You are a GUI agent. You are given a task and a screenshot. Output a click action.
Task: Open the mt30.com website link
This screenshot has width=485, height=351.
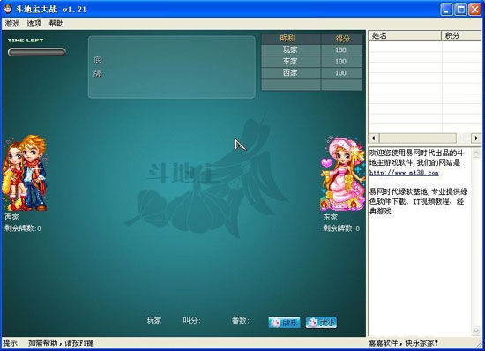click(404, 173)
